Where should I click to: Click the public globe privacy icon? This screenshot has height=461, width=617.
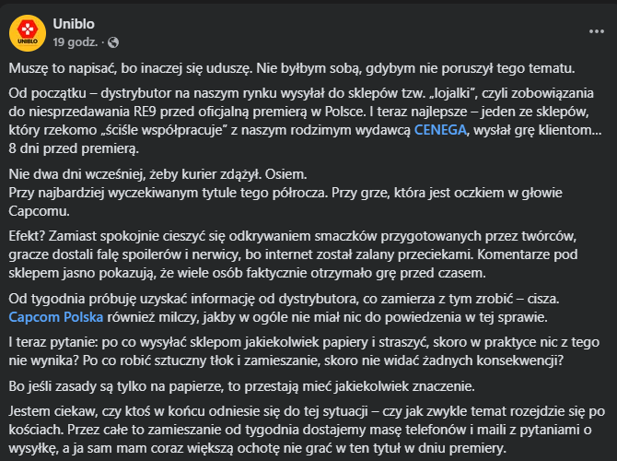pos(113,41)
